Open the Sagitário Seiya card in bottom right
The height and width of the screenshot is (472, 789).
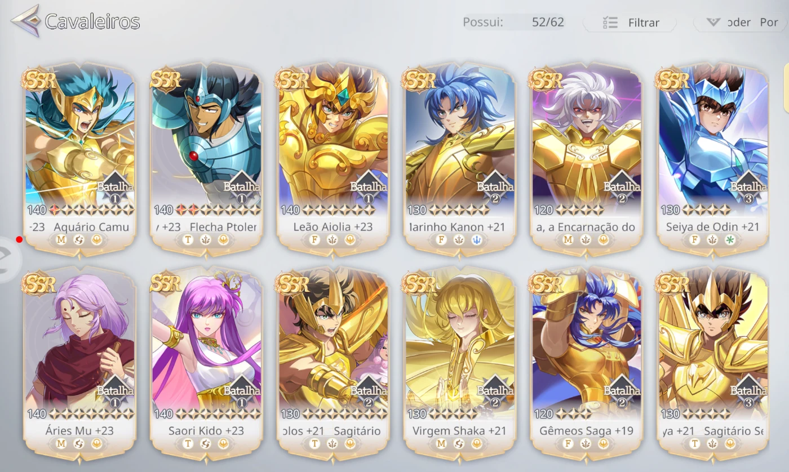(712, 364)
